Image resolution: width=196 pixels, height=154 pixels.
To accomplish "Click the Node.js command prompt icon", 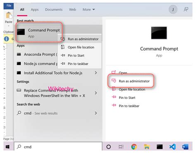I will click(19, 63).
